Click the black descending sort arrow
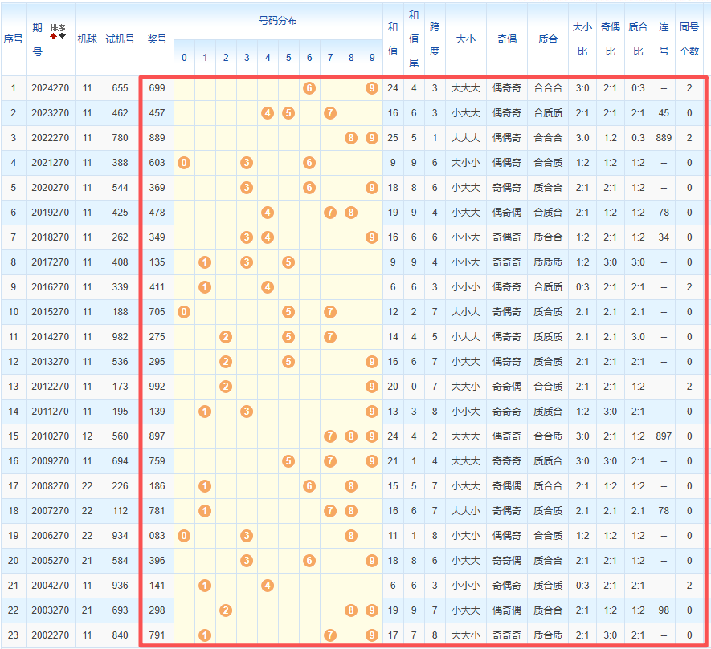Viewport: 711px width, 649px height. pos(62,35)
